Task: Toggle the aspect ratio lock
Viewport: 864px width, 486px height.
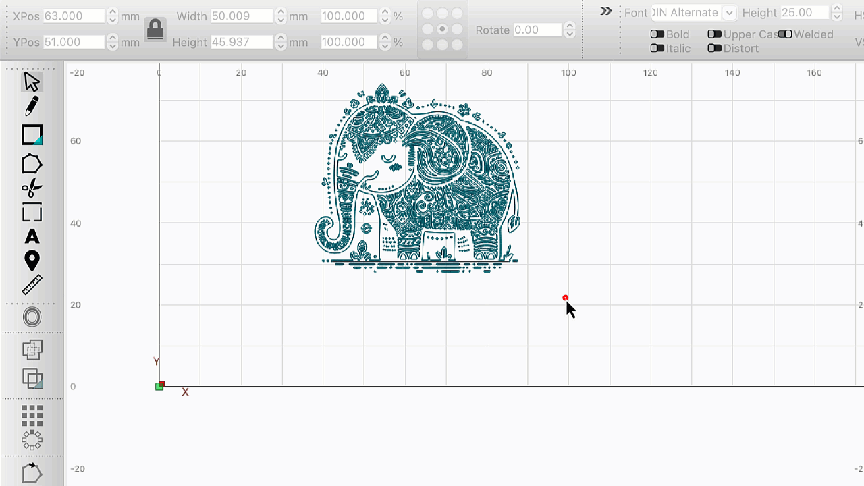Action: [155, 29]
